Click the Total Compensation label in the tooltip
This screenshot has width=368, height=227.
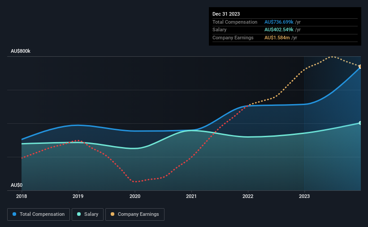click(x=235, y=22)
